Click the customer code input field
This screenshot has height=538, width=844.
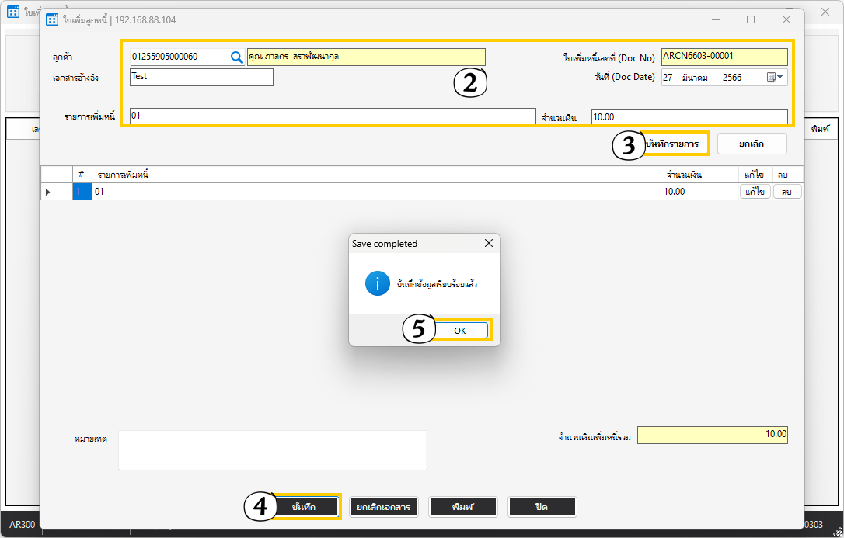coord(179,57)
